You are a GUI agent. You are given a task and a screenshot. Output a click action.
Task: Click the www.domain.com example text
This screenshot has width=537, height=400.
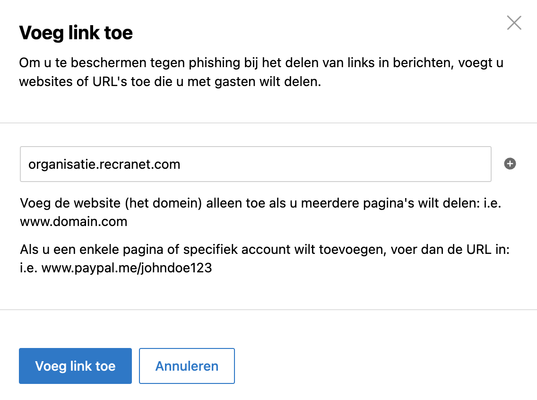(74, 222)
